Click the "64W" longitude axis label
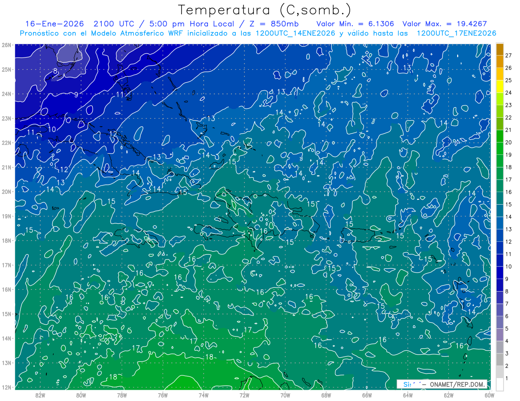 point(407,395)
